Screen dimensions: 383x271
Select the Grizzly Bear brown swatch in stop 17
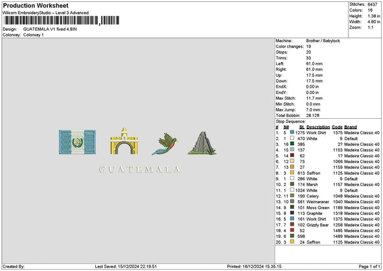click(x=292, y=224)
